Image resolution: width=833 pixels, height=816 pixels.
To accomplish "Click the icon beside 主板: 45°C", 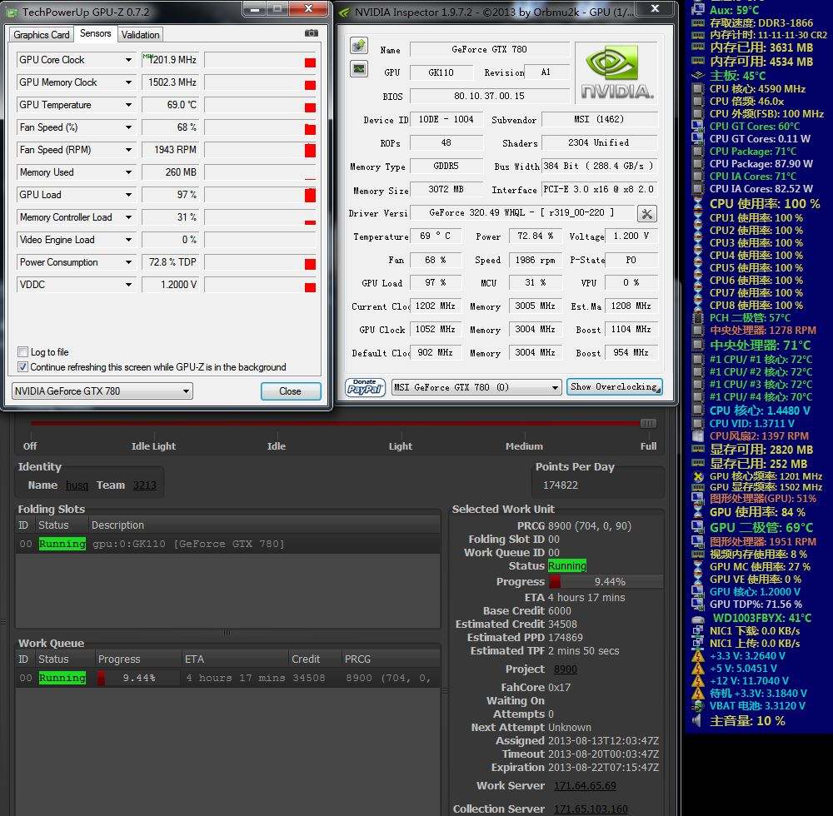I will [x=698, y=76].
